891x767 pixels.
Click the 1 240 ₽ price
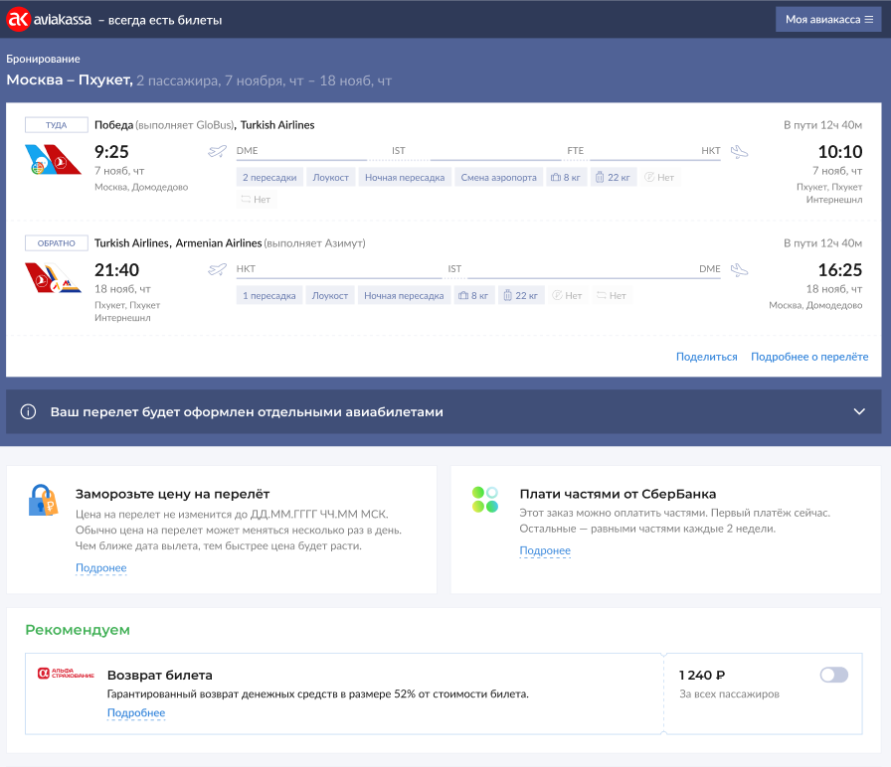(702, 675)
